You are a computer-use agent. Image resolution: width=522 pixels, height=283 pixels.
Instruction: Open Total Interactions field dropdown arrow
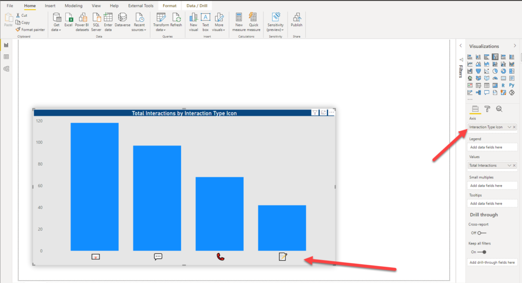[509, 166]
